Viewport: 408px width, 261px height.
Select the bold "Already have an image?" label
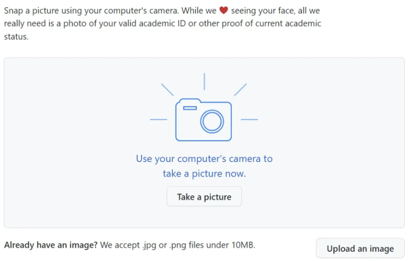coord(51,245)
